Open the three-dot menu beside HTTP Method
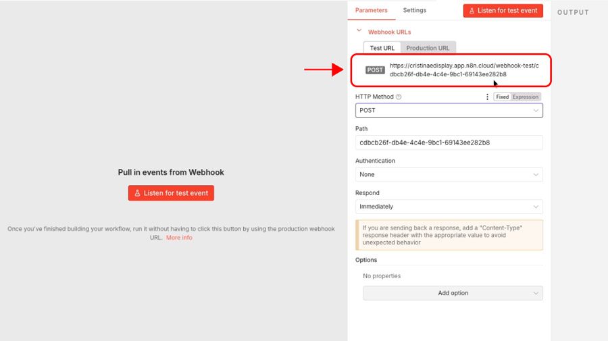Viewport: 608px width, 341px height. pyautogui.click(x=487, y=97)
